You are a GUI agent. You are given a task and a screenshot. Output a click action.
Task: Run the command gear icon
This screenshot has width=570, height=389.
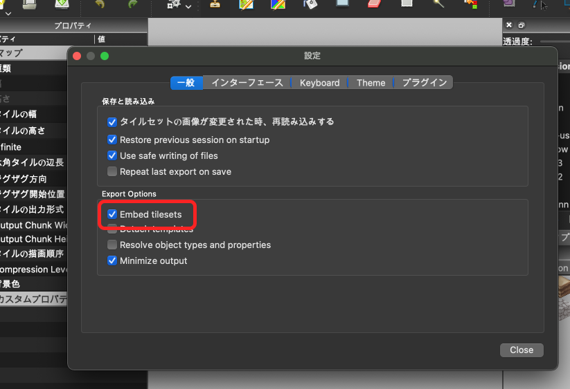click(x=174, y=4)
